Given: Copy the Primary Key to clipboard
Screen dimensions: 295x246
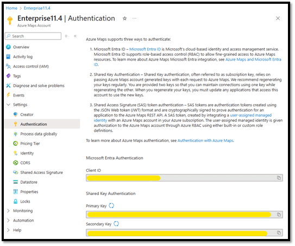Looking at the screenshot, I should [x=279, y=215].
